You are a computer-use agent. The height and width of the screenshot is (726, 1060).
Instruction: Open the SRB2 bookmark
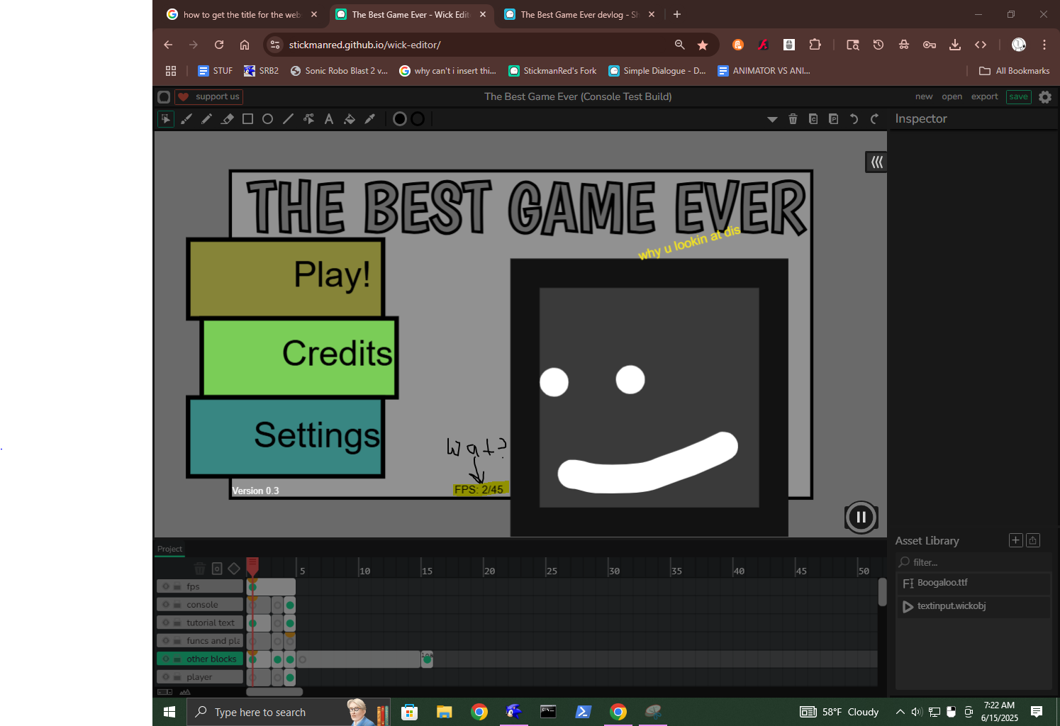click(x=261, y=71)
